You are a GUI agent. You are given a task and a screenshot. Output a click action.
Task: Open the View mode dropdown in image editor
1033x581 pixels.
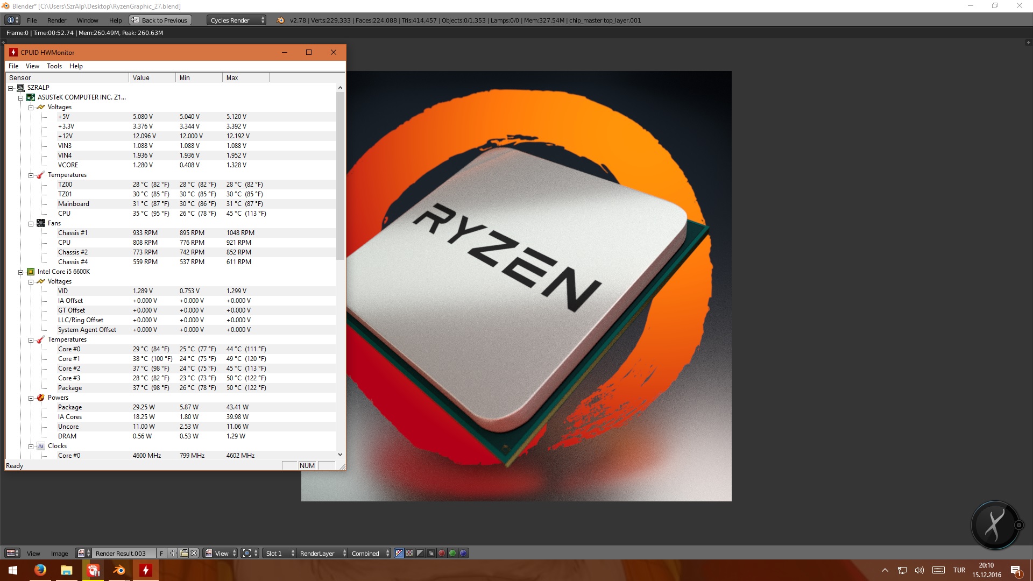coord(220,553)
